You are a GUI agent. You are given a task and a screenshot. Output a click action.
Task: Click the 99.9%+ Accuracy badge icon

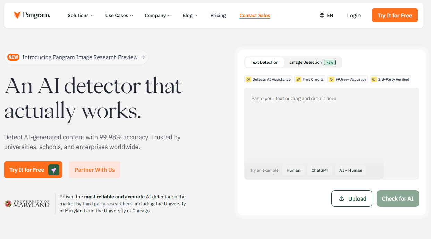coord(331,79)
